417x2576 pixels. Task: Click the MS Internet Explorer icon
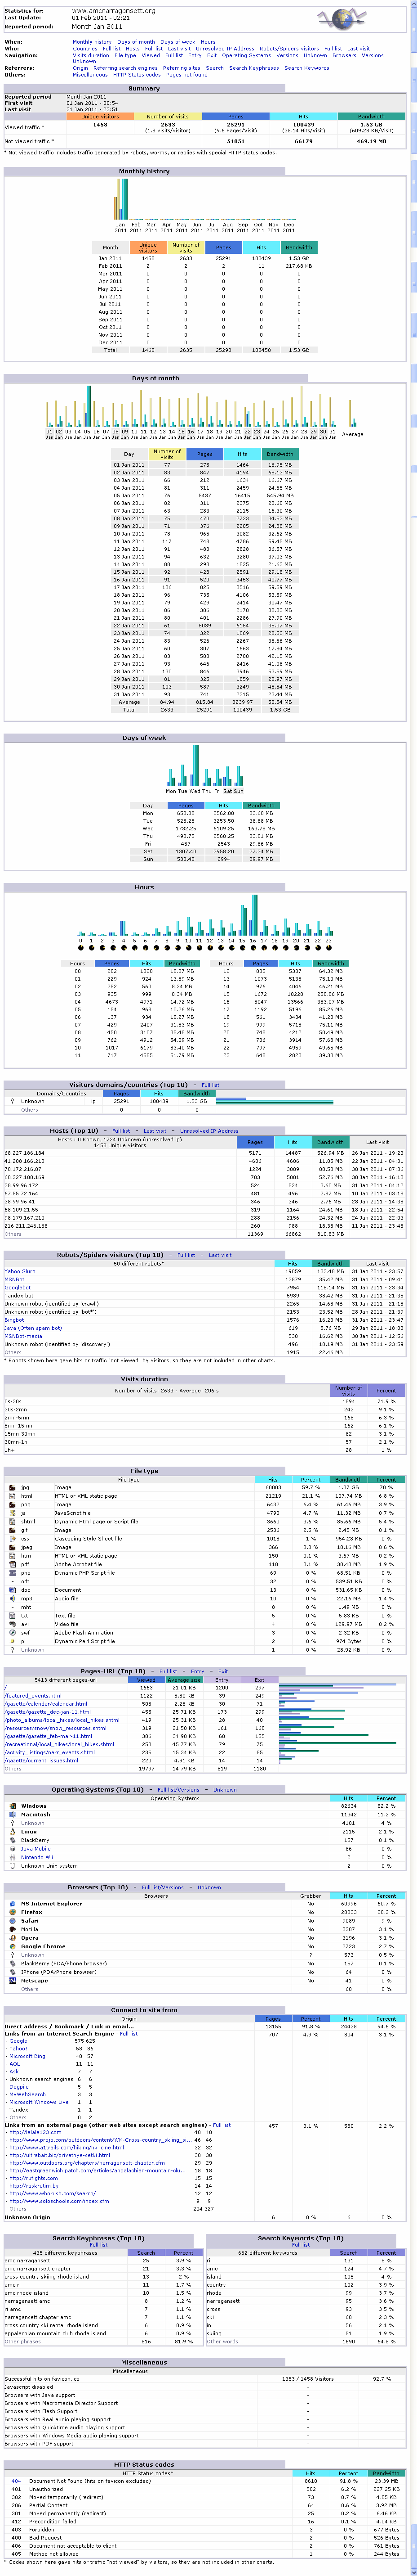[12, 1903]
